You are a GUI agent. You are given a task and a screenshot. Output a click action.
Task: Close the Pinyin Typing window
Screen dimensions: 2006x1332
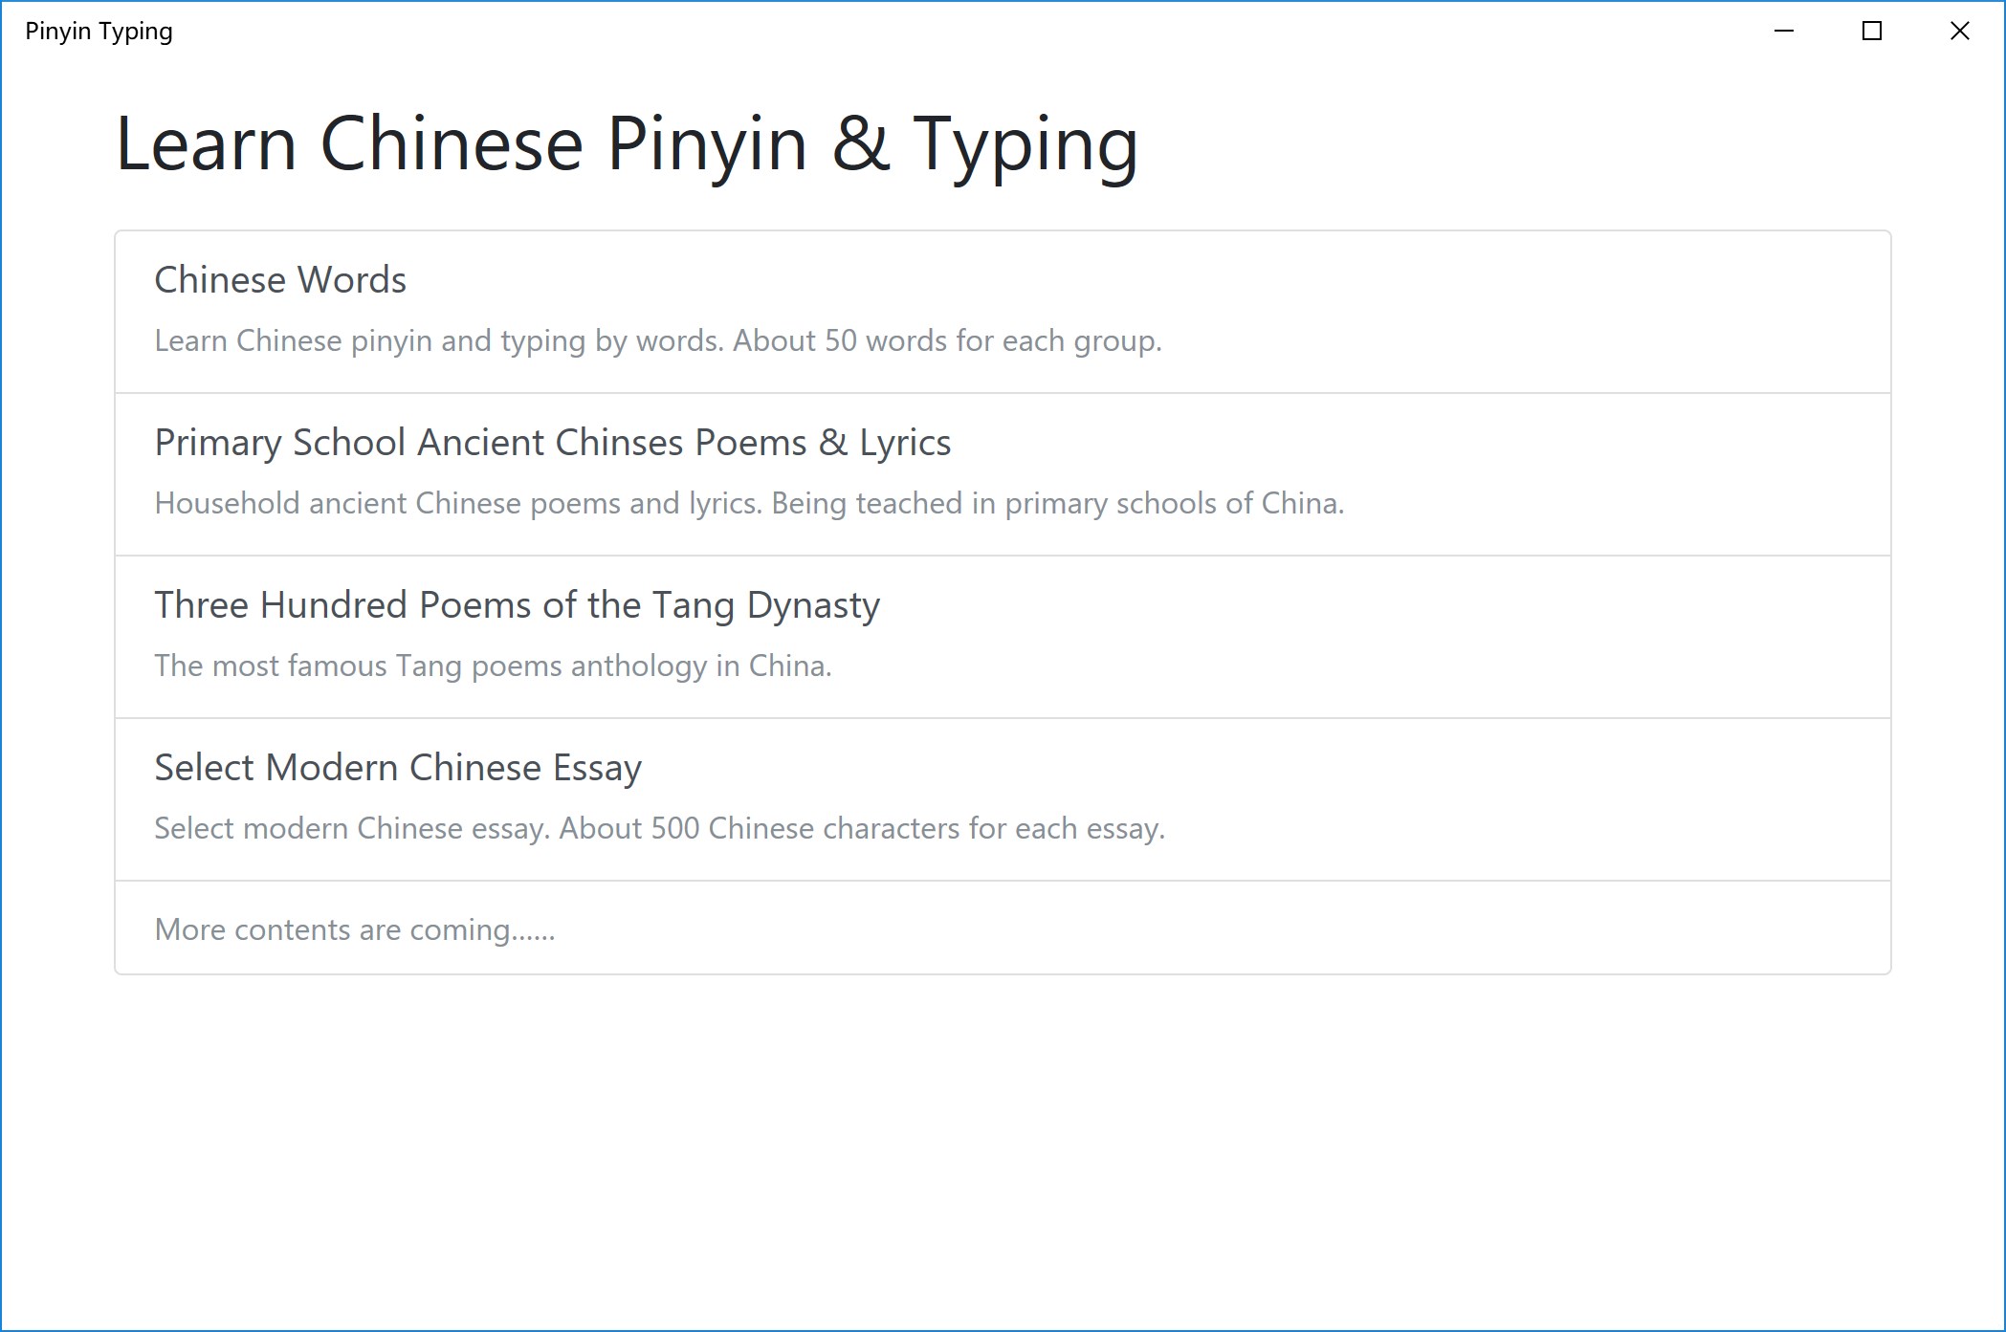click(x=1959, y=32)
